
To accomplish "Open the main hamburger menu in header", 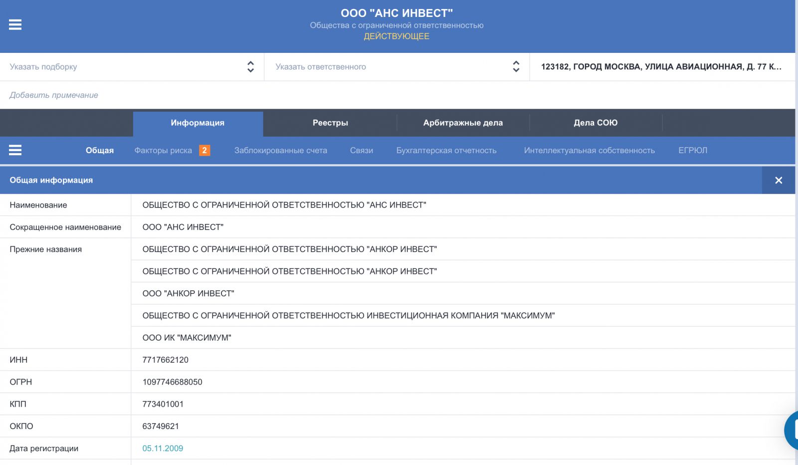I will (x=15, y=24).
